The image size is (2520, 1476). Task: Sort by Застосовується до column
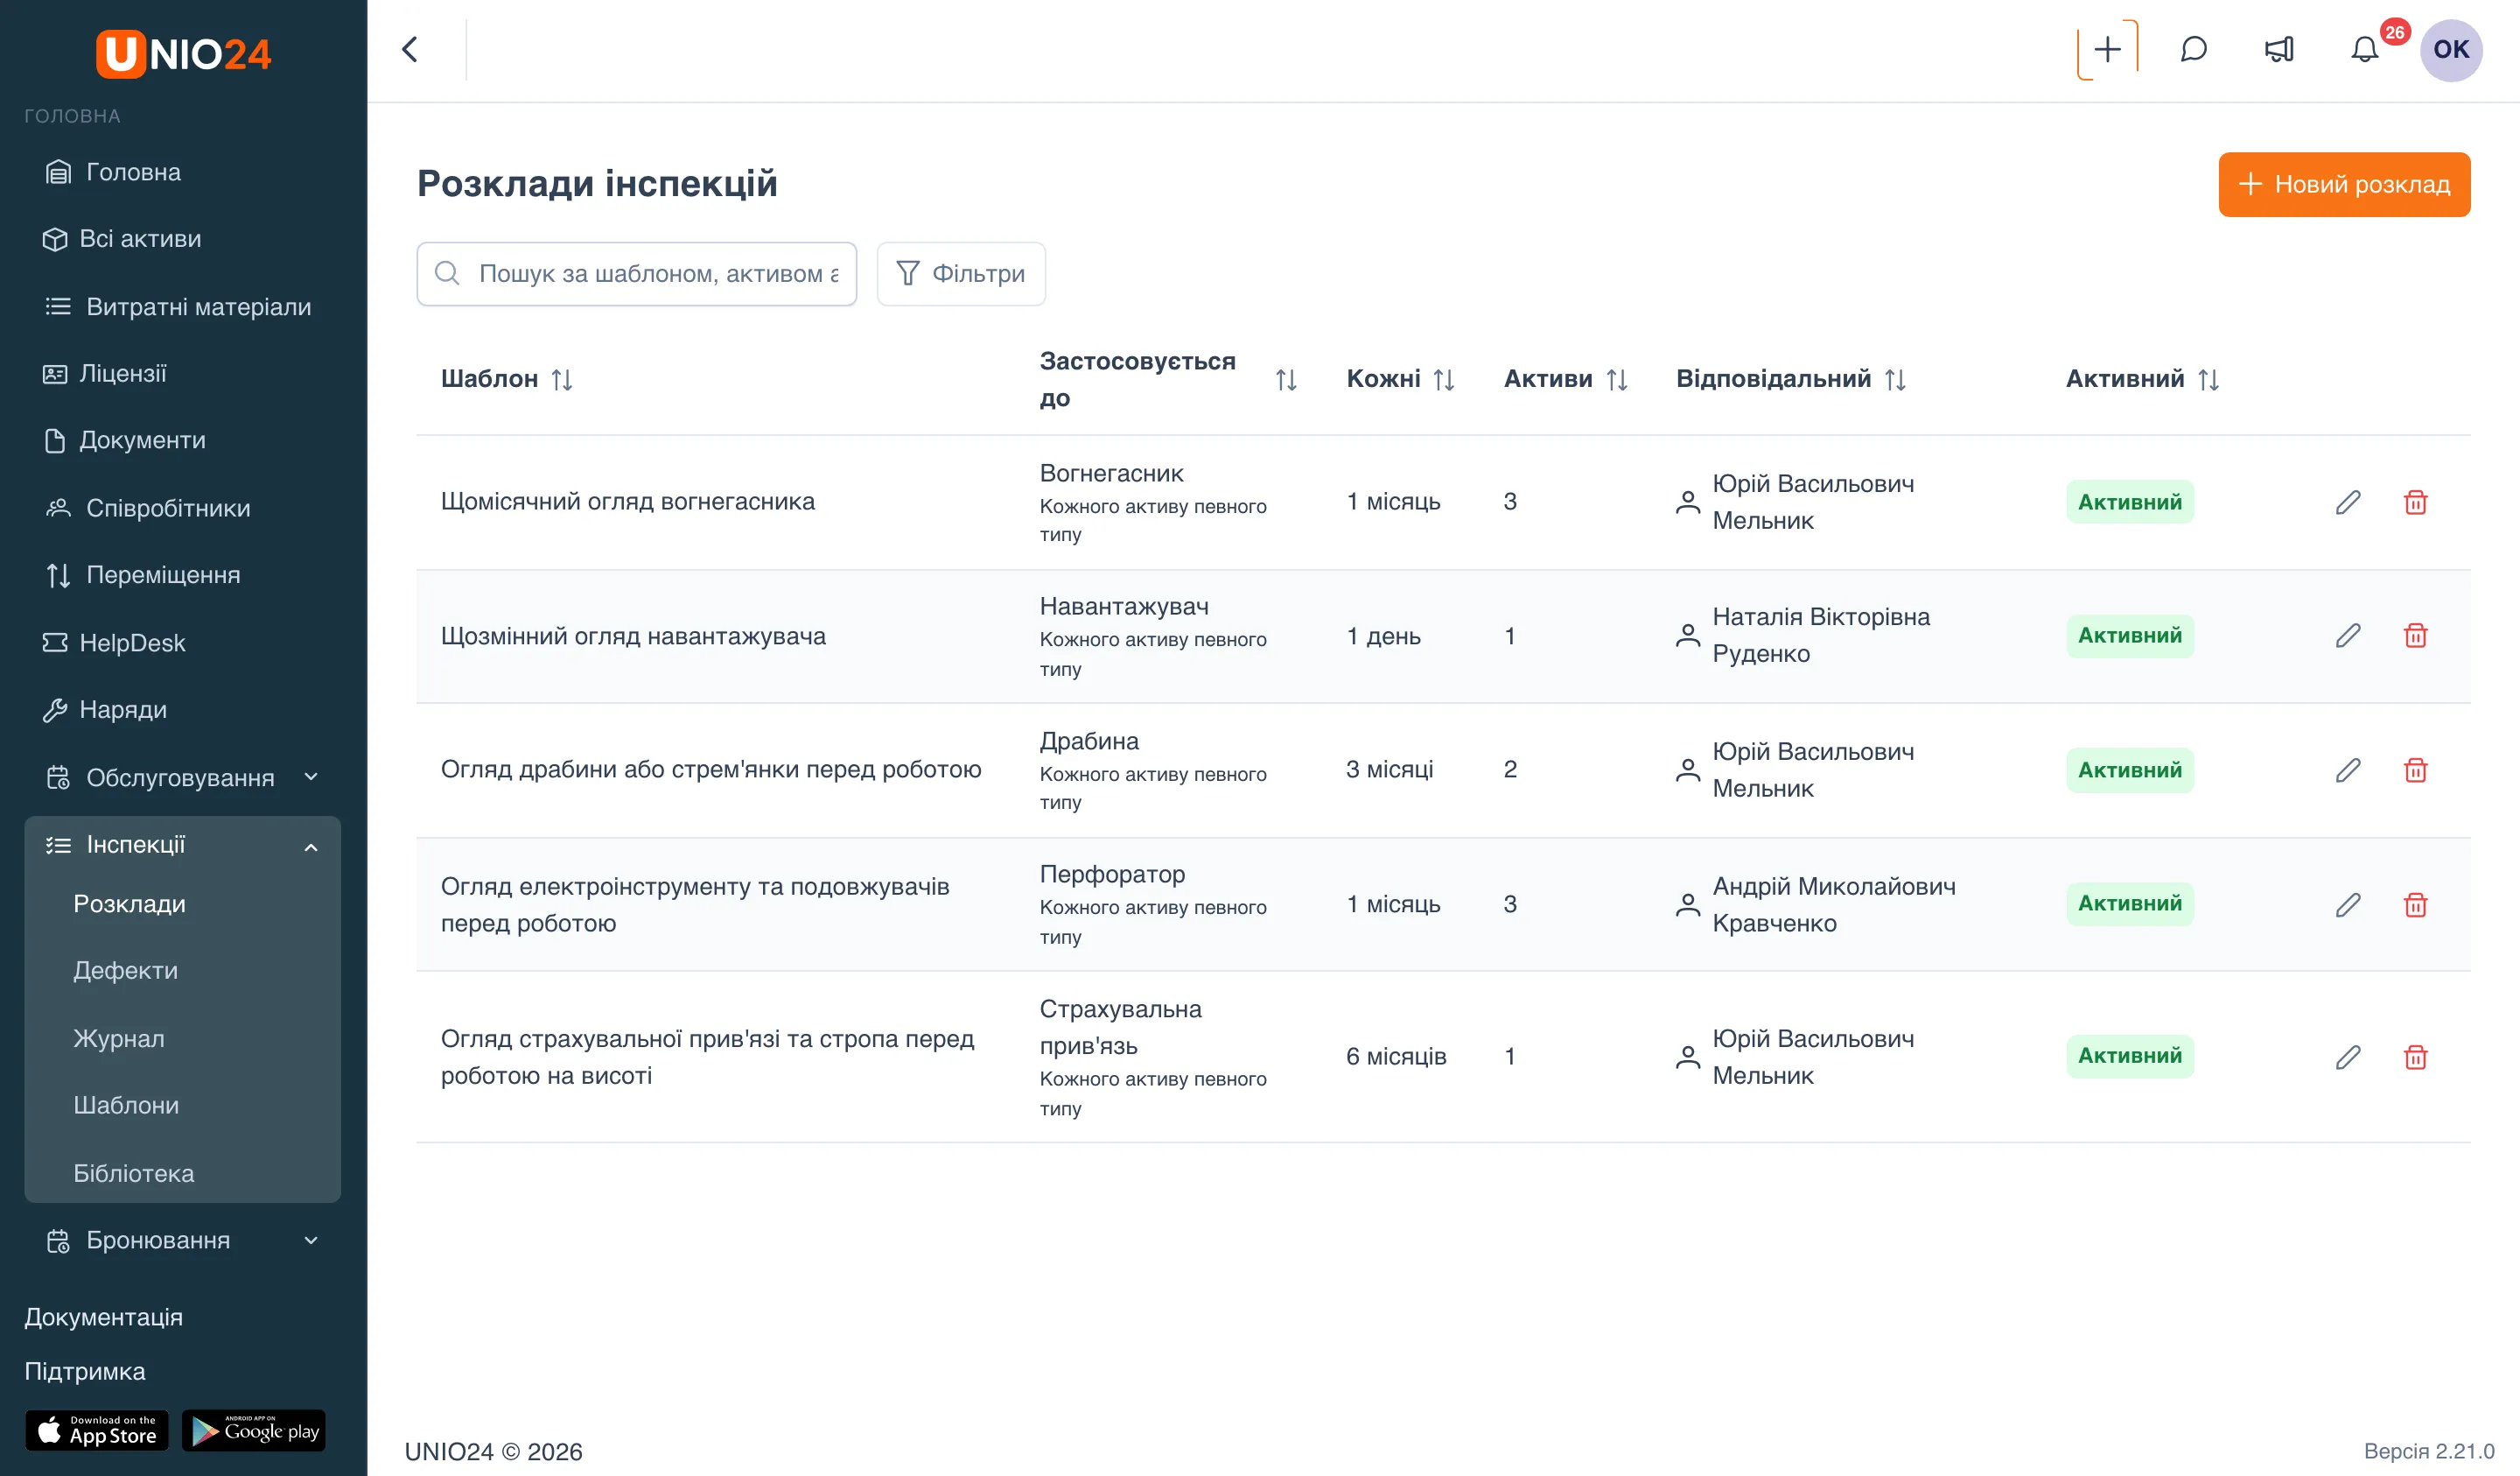[1286, 379]
